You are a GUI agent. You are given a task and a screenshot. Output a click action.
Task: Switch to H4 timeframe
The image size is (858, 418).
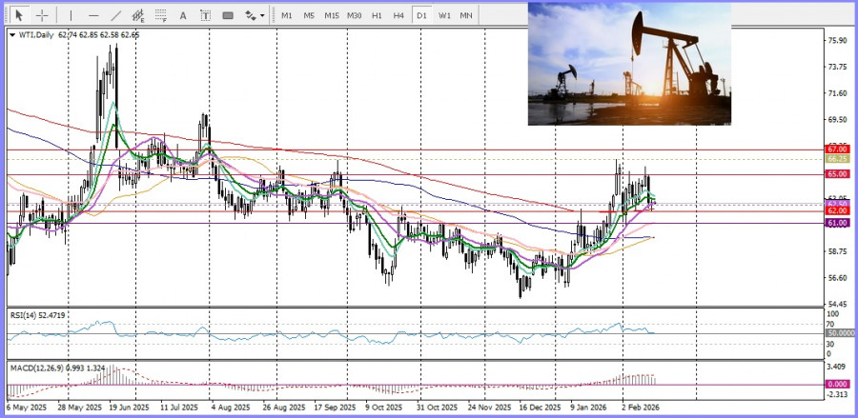[x=398, y=15]
